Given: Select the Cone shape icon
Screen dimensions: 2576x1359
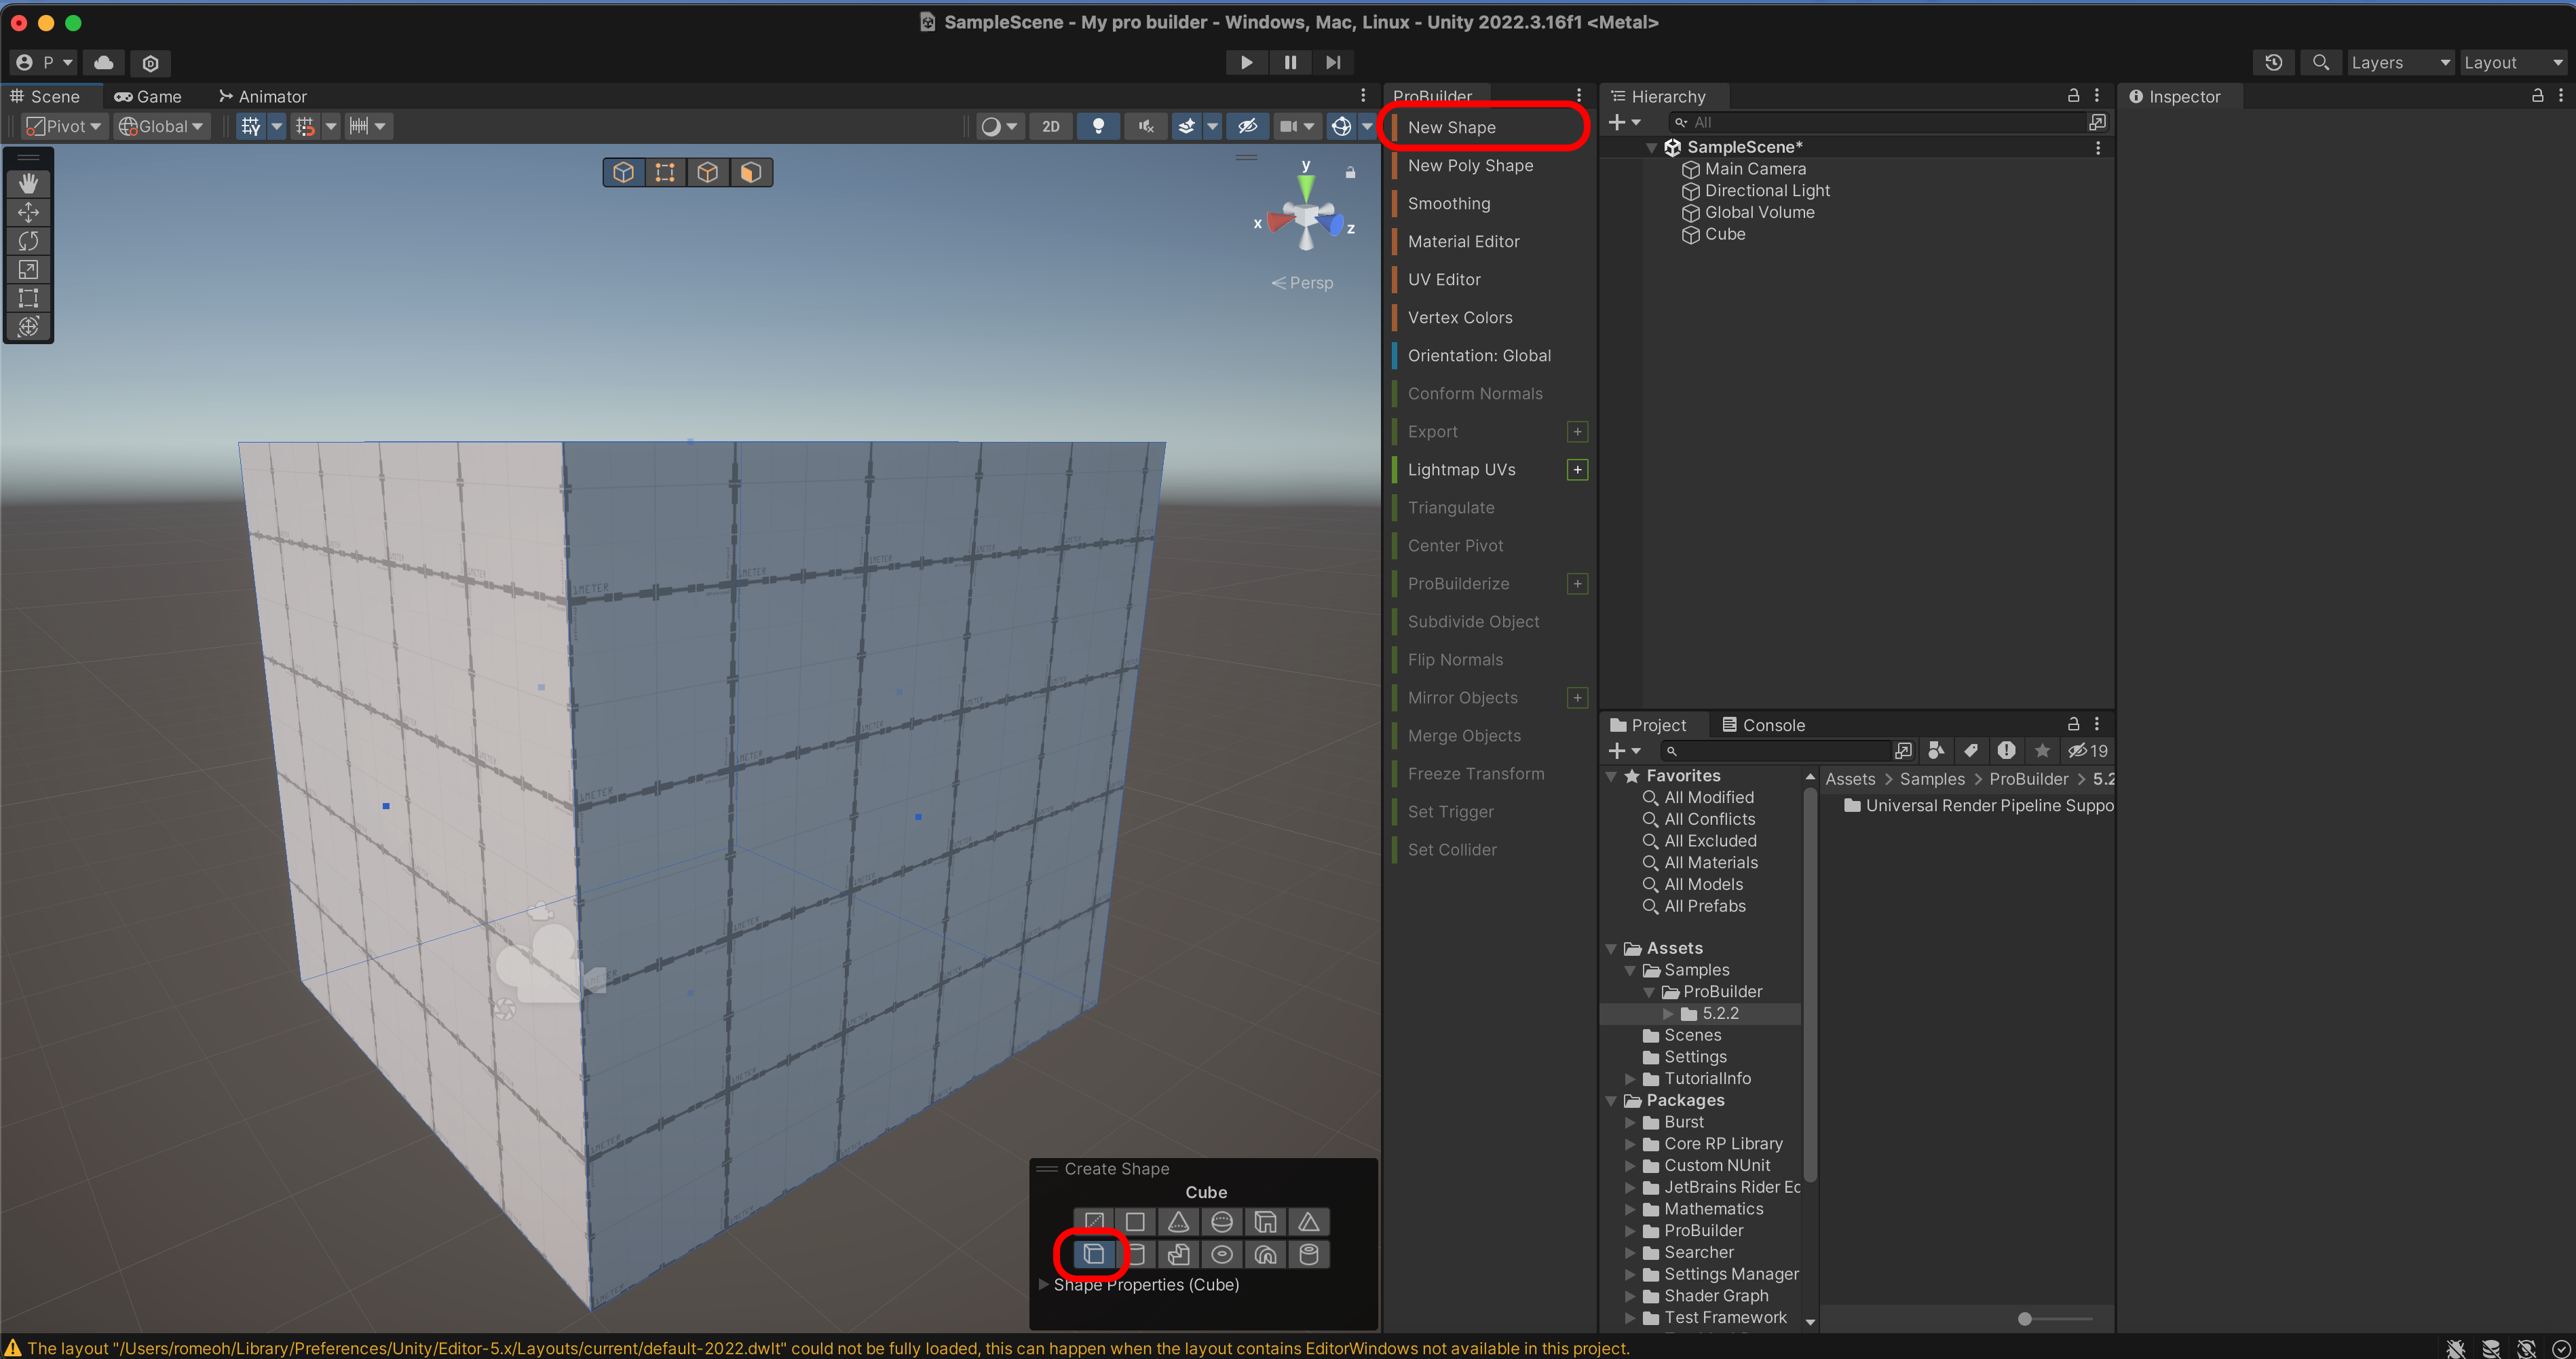Looking at the screenshot, I should coord(1178,1222).
